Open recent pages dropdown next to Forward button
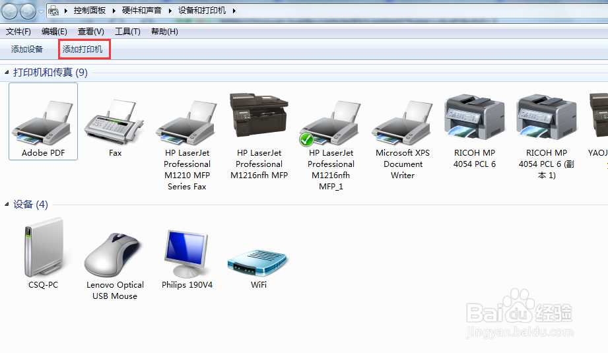The width and height of the screenshot is (608, 353). (x=41, y=11)
